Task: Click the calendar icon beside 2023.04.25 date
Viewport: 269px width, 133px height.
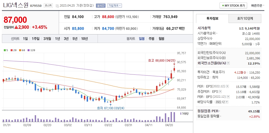Action: (x=57, y=6)
